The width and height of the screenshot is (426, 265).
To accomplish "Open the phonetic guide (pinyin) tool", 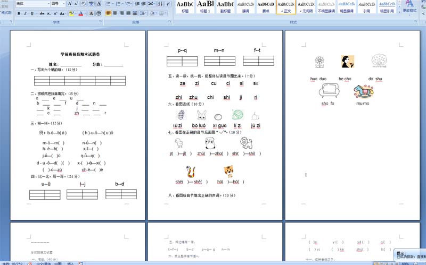I will pyautogui.click(x=91, y=4).
